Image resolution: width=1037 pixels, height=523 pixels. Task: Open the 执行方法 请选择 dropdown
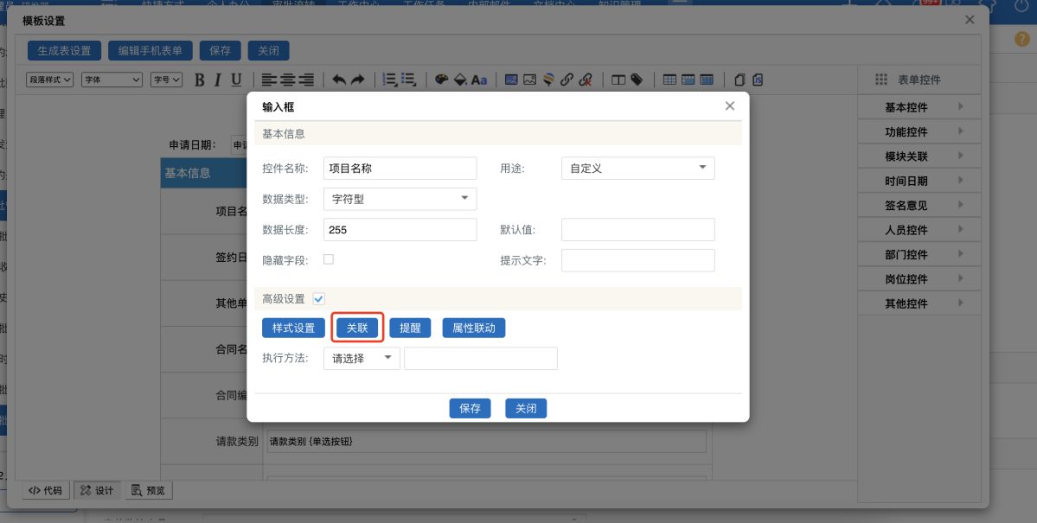pyautogui.click(x=362, y=358)
